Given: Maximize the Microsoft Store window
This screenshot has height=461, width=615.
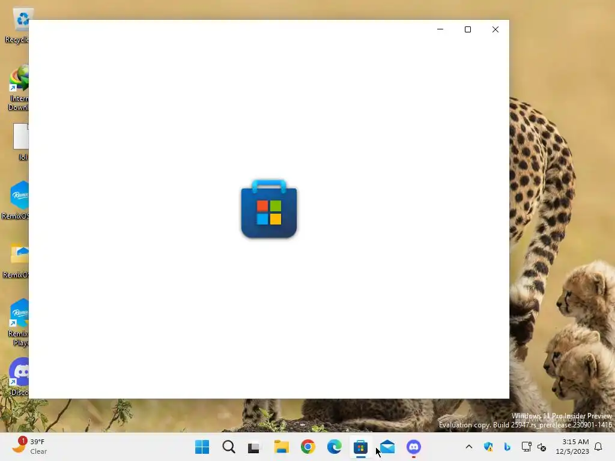Looking at the screenshot, I should pos(467,29).
